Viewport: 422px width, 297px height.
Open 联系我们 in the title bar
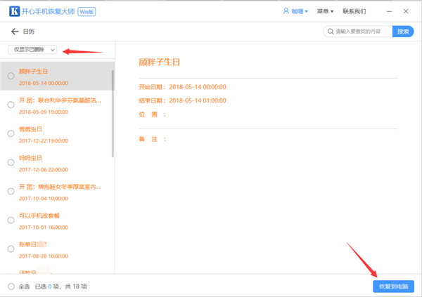pyautogui.click(x=354, y=11)
